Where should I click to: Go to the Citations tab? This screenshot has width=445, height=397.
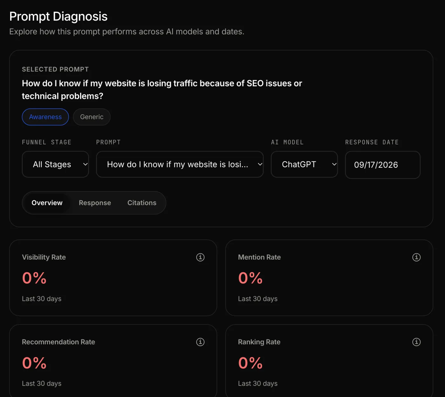pyautogui.click(x=142, y=203)
